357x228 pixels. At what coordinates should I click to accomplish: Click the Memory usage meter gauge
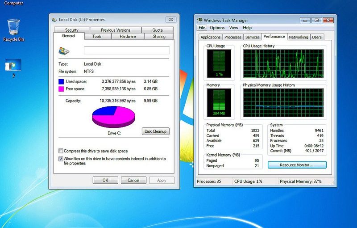[219, 103]
